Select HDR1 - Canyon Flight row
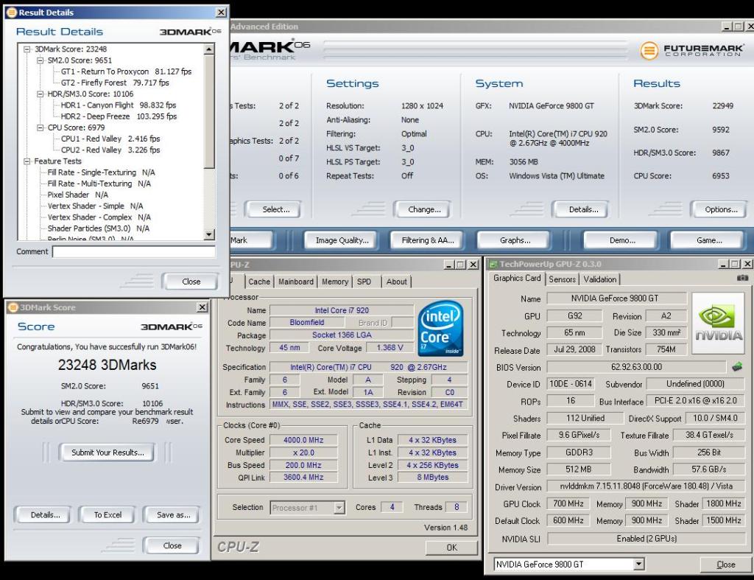The width and height of the screenshot is (754, 580). pyautogui.click(x=119, y=105)
